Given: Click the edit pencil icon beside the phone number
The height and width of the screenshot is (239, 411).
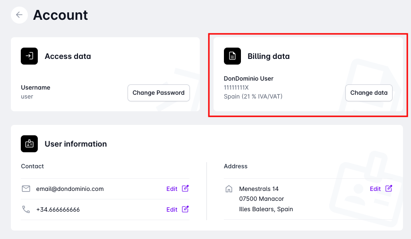Looking at the screenshot, I should [186, 209].
